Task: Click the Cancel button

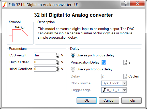Action: point(109,100)
